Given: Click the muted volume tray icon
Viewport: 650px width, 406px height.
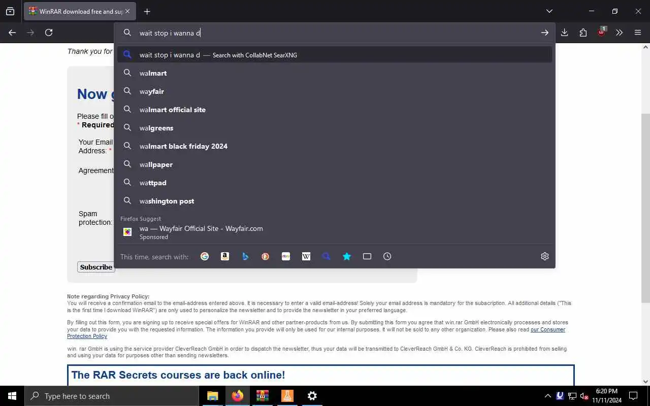Looking at the screenshot, I should pyautogui.click(x=584, y=396).
